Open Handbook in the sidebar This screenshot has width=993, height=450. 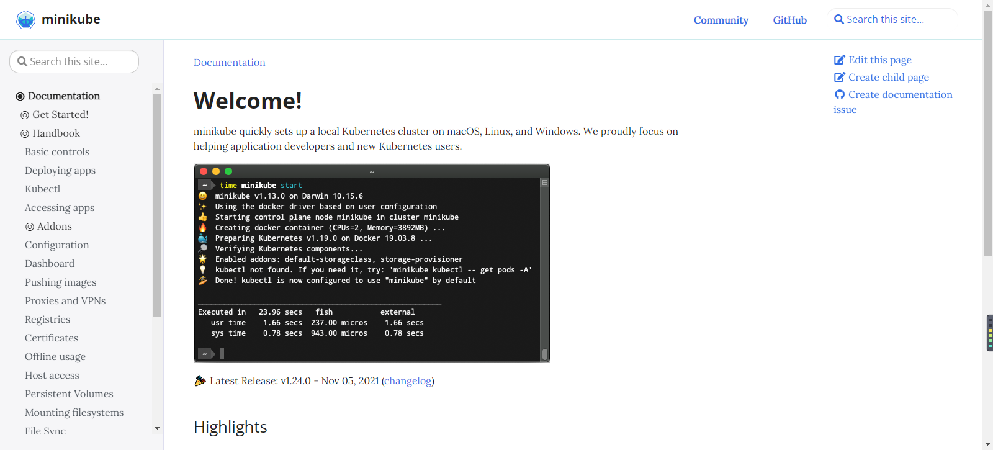pyautogui.click(x=56, y=133)
